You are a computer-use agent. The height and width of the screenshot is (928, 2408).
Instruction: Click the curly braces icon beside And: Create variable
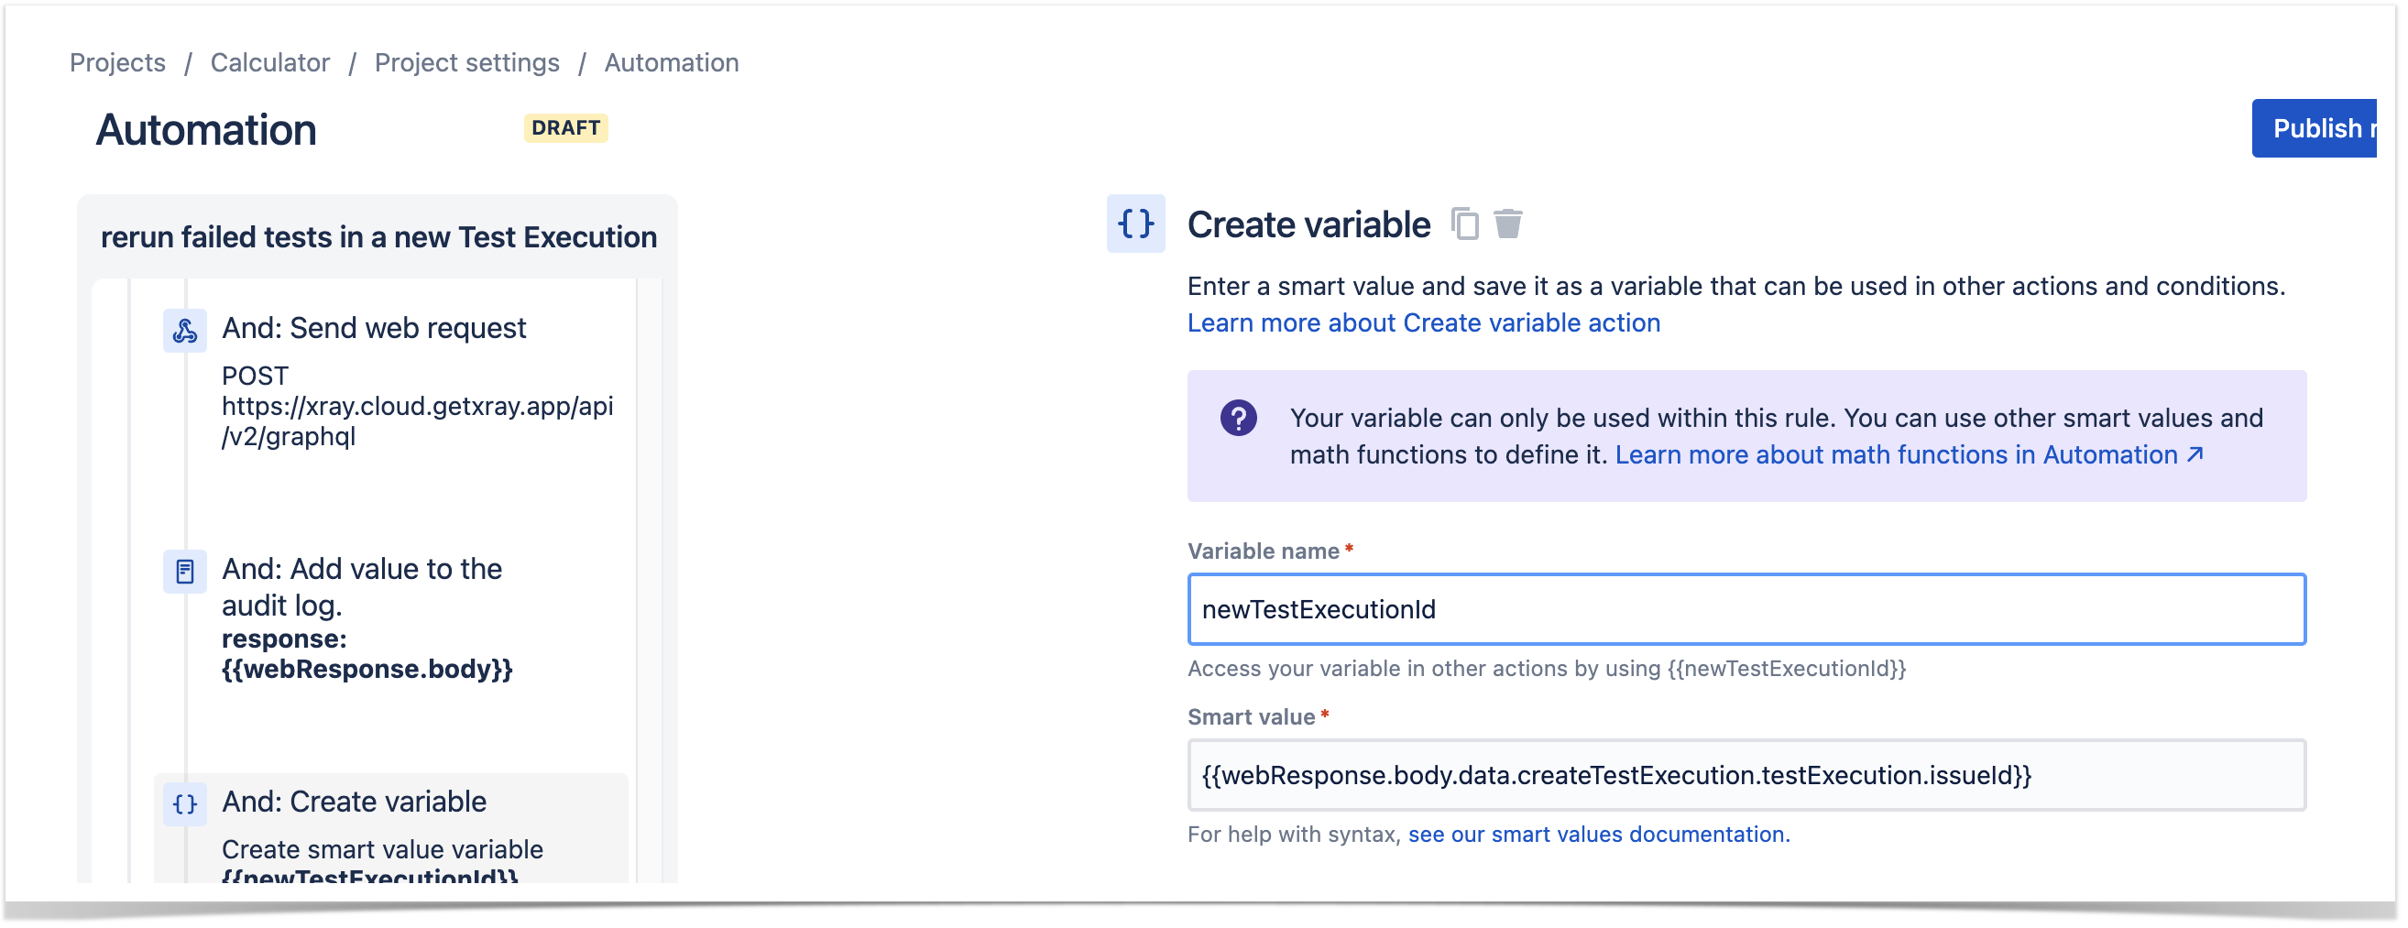pos(185,805)
